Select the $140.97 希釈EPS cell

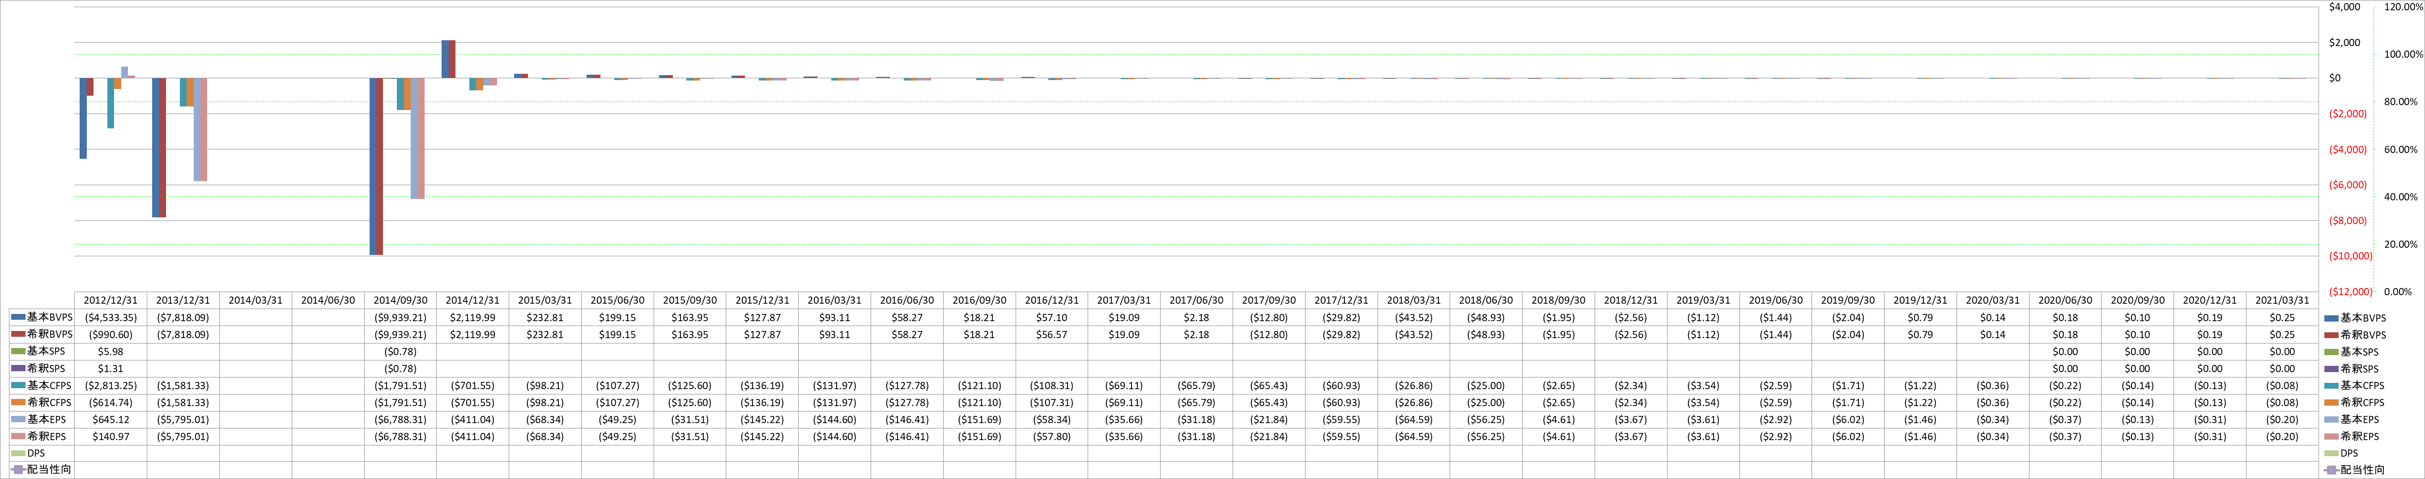(111, 437)
